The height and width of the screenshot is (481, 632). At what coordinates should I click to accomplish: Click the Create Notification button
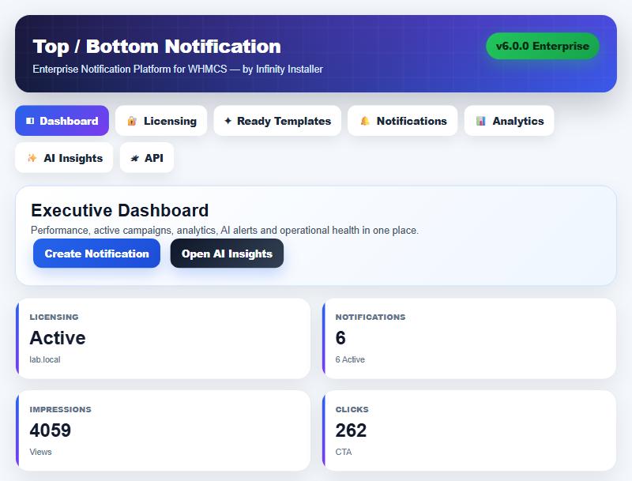(96, 254)
